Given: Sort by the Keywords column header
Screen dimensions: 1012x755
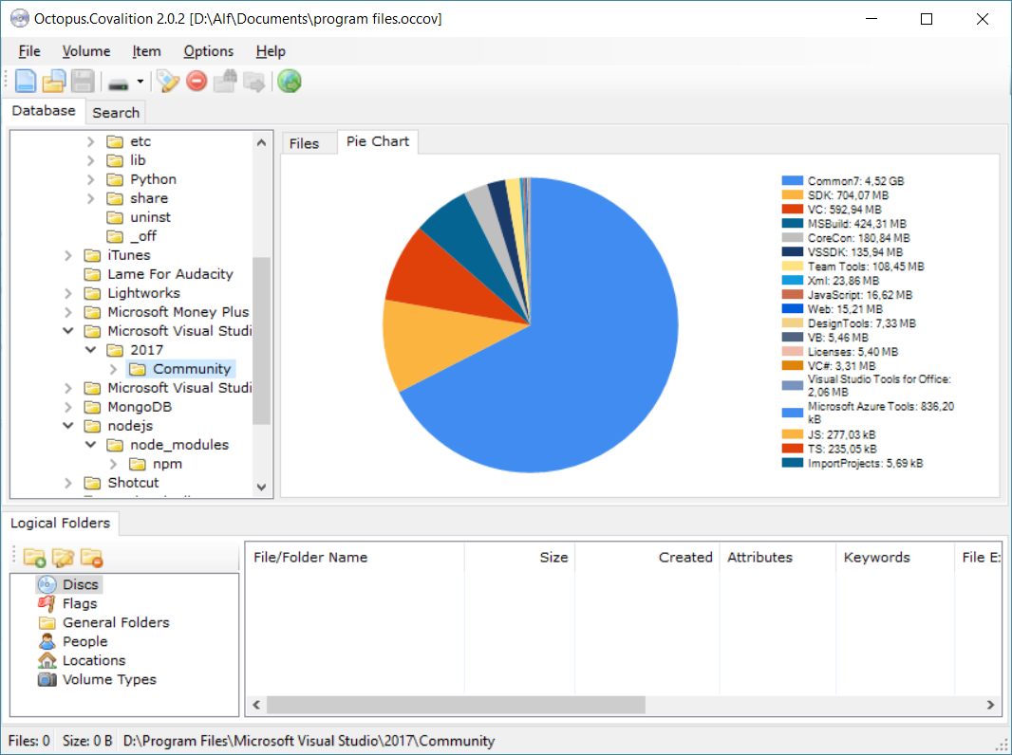Looking at the screenshot, I should (894, 557).
